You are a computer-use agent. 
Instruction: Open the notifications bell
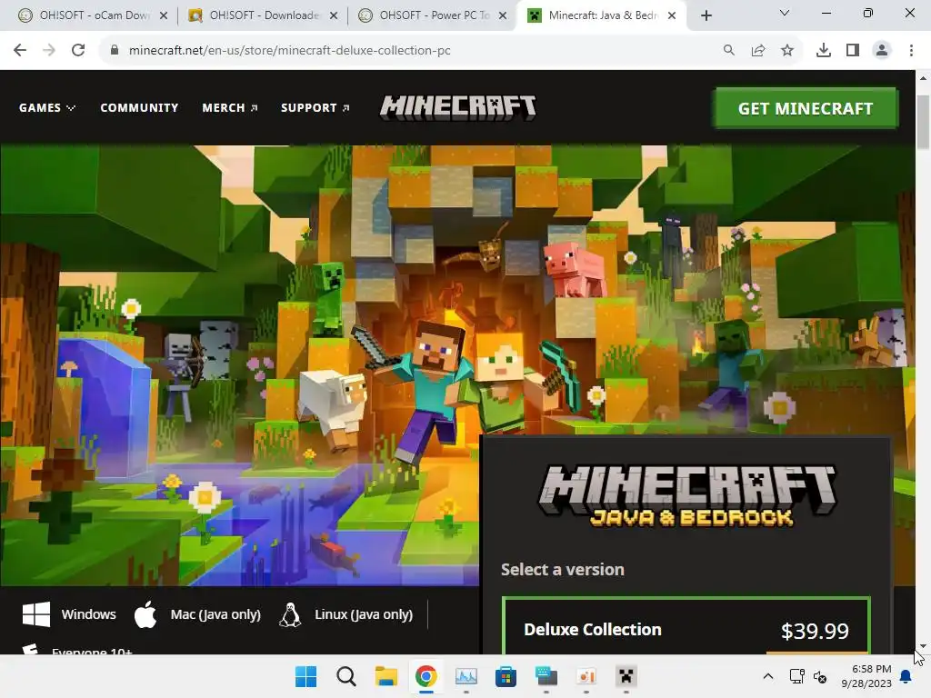tap(906, 676)
